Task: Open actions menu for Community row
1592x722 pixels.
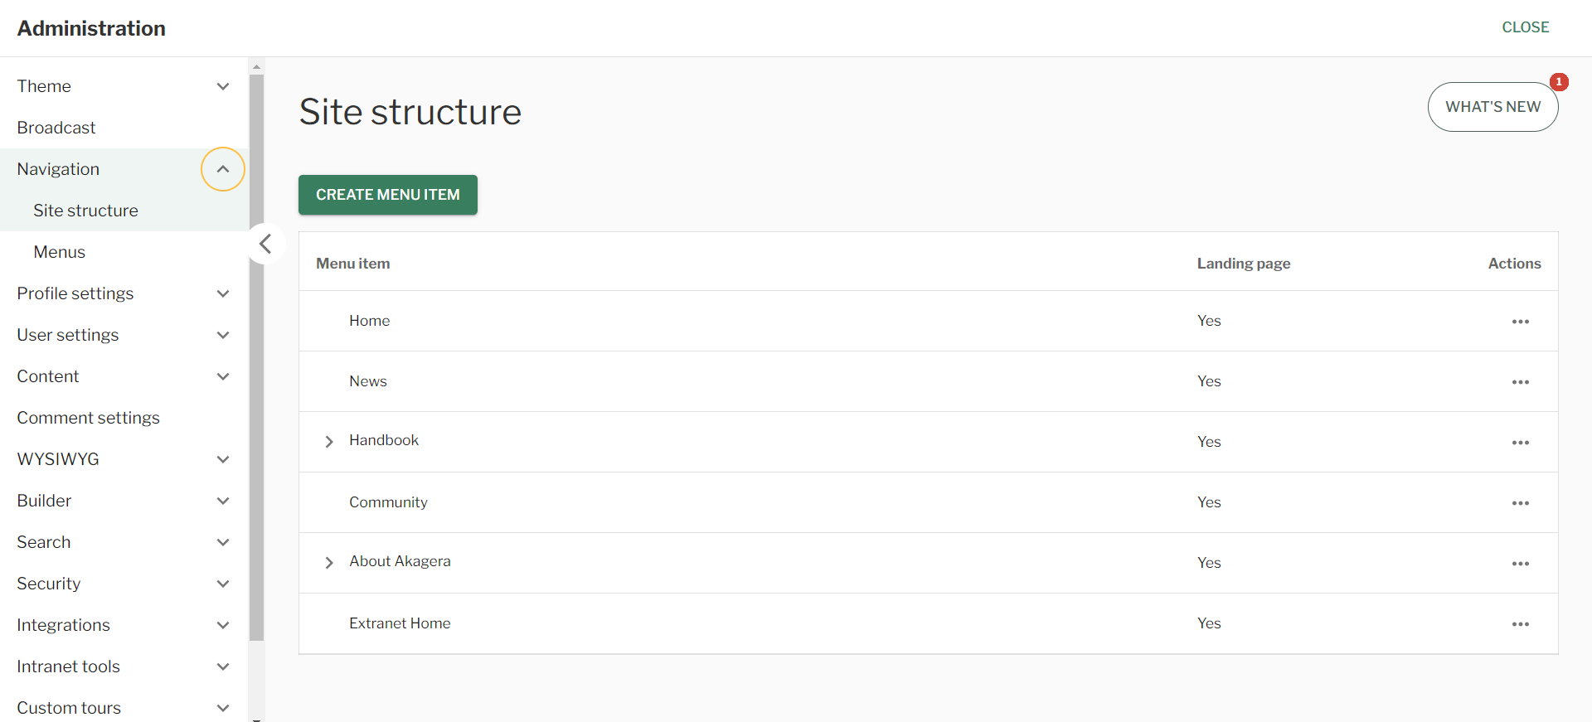Action: (x=1520, y=503)
